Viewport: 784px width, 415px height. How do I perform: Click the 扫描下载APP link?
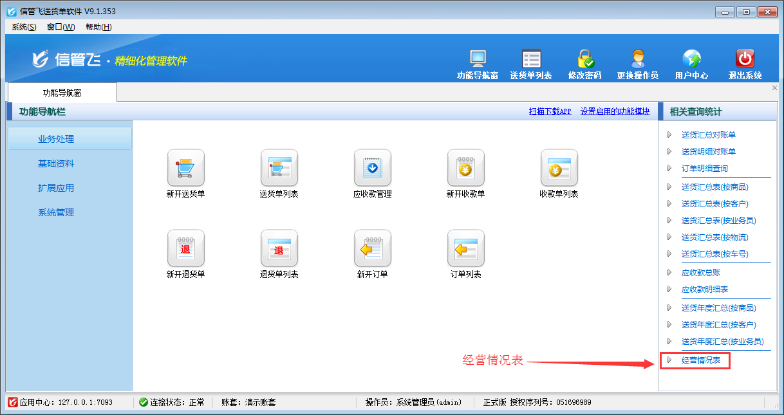tap(550, 111)
